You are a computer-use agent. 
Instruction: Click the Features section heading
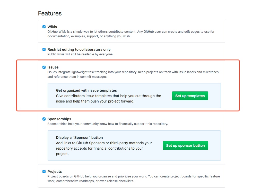tap(50, 13)
